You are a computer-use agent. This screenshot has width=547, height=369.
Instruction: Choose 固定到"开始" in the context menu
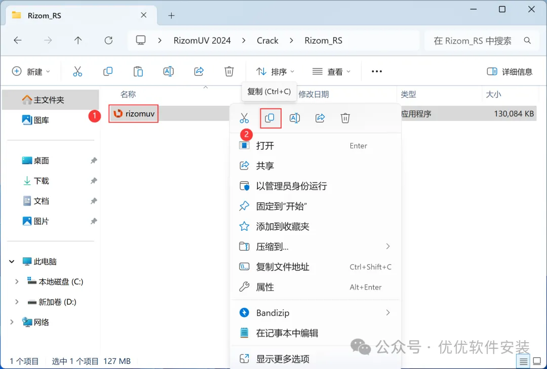point(316,206)
